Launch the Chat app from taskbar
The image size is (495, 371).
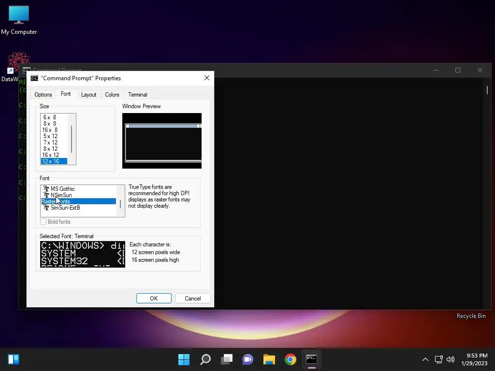coord(248,359)
